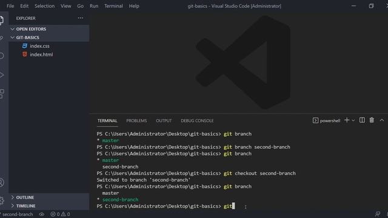Click the feedback icon in status bar

[378, 214]
